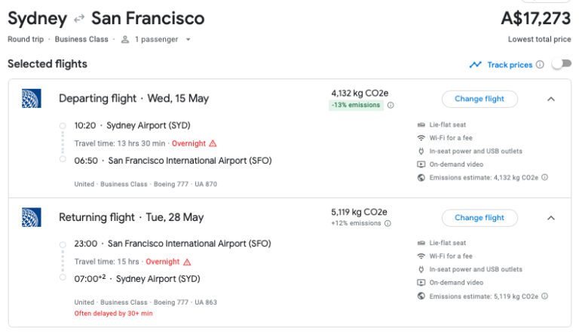The height and width of the screenshot is (334, 579).
Task: Click the Often delayed by 30+ min notice
Action: pos(113,313)
